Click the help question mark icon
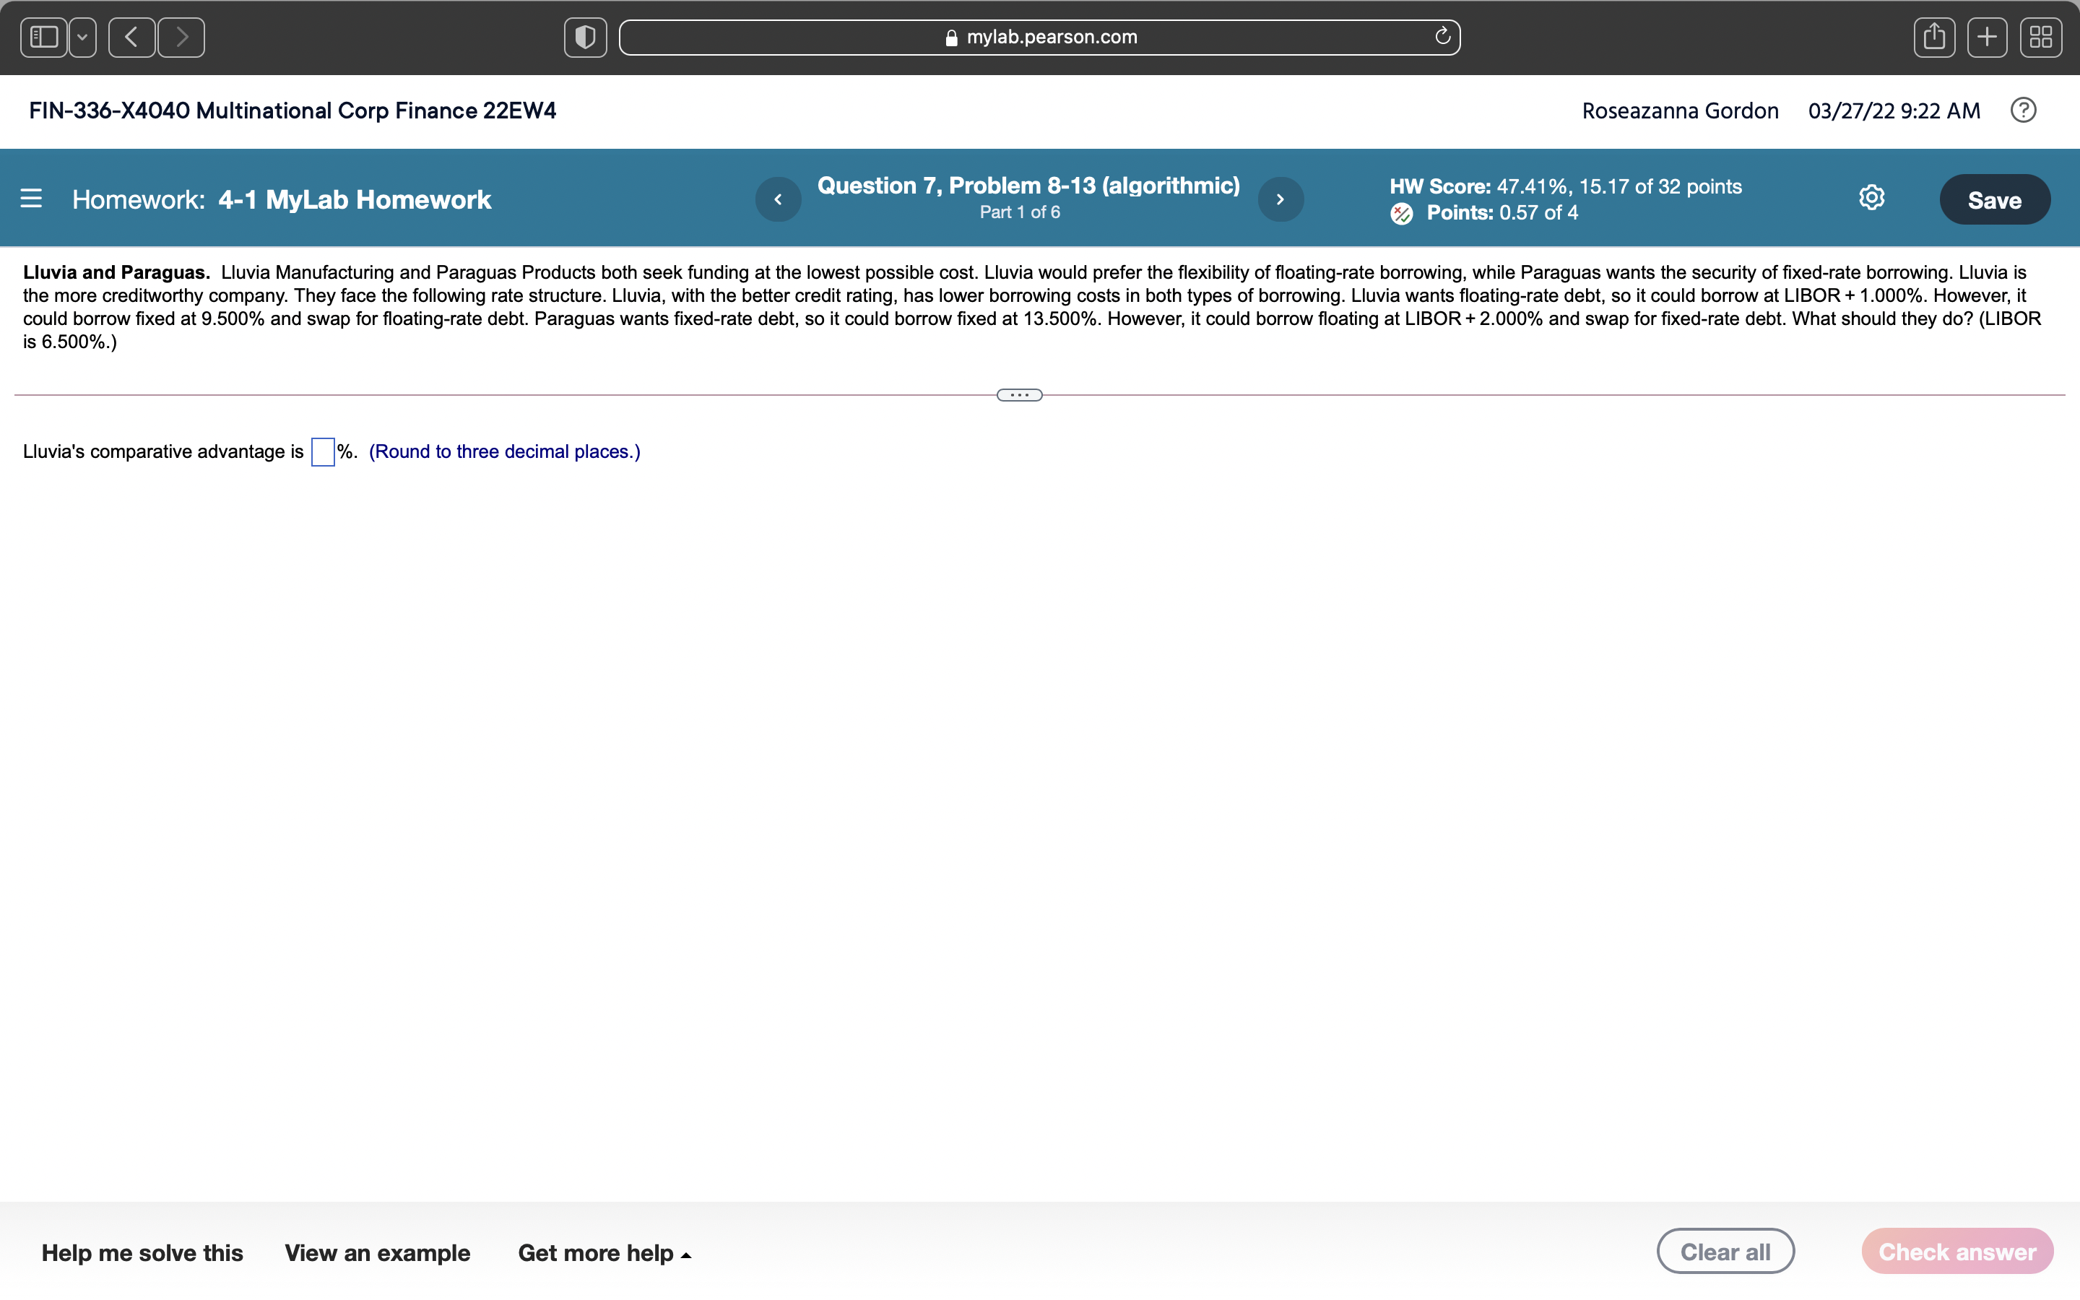The height and width of the screenshot is (1300, 2080). tap(2022, 110)
